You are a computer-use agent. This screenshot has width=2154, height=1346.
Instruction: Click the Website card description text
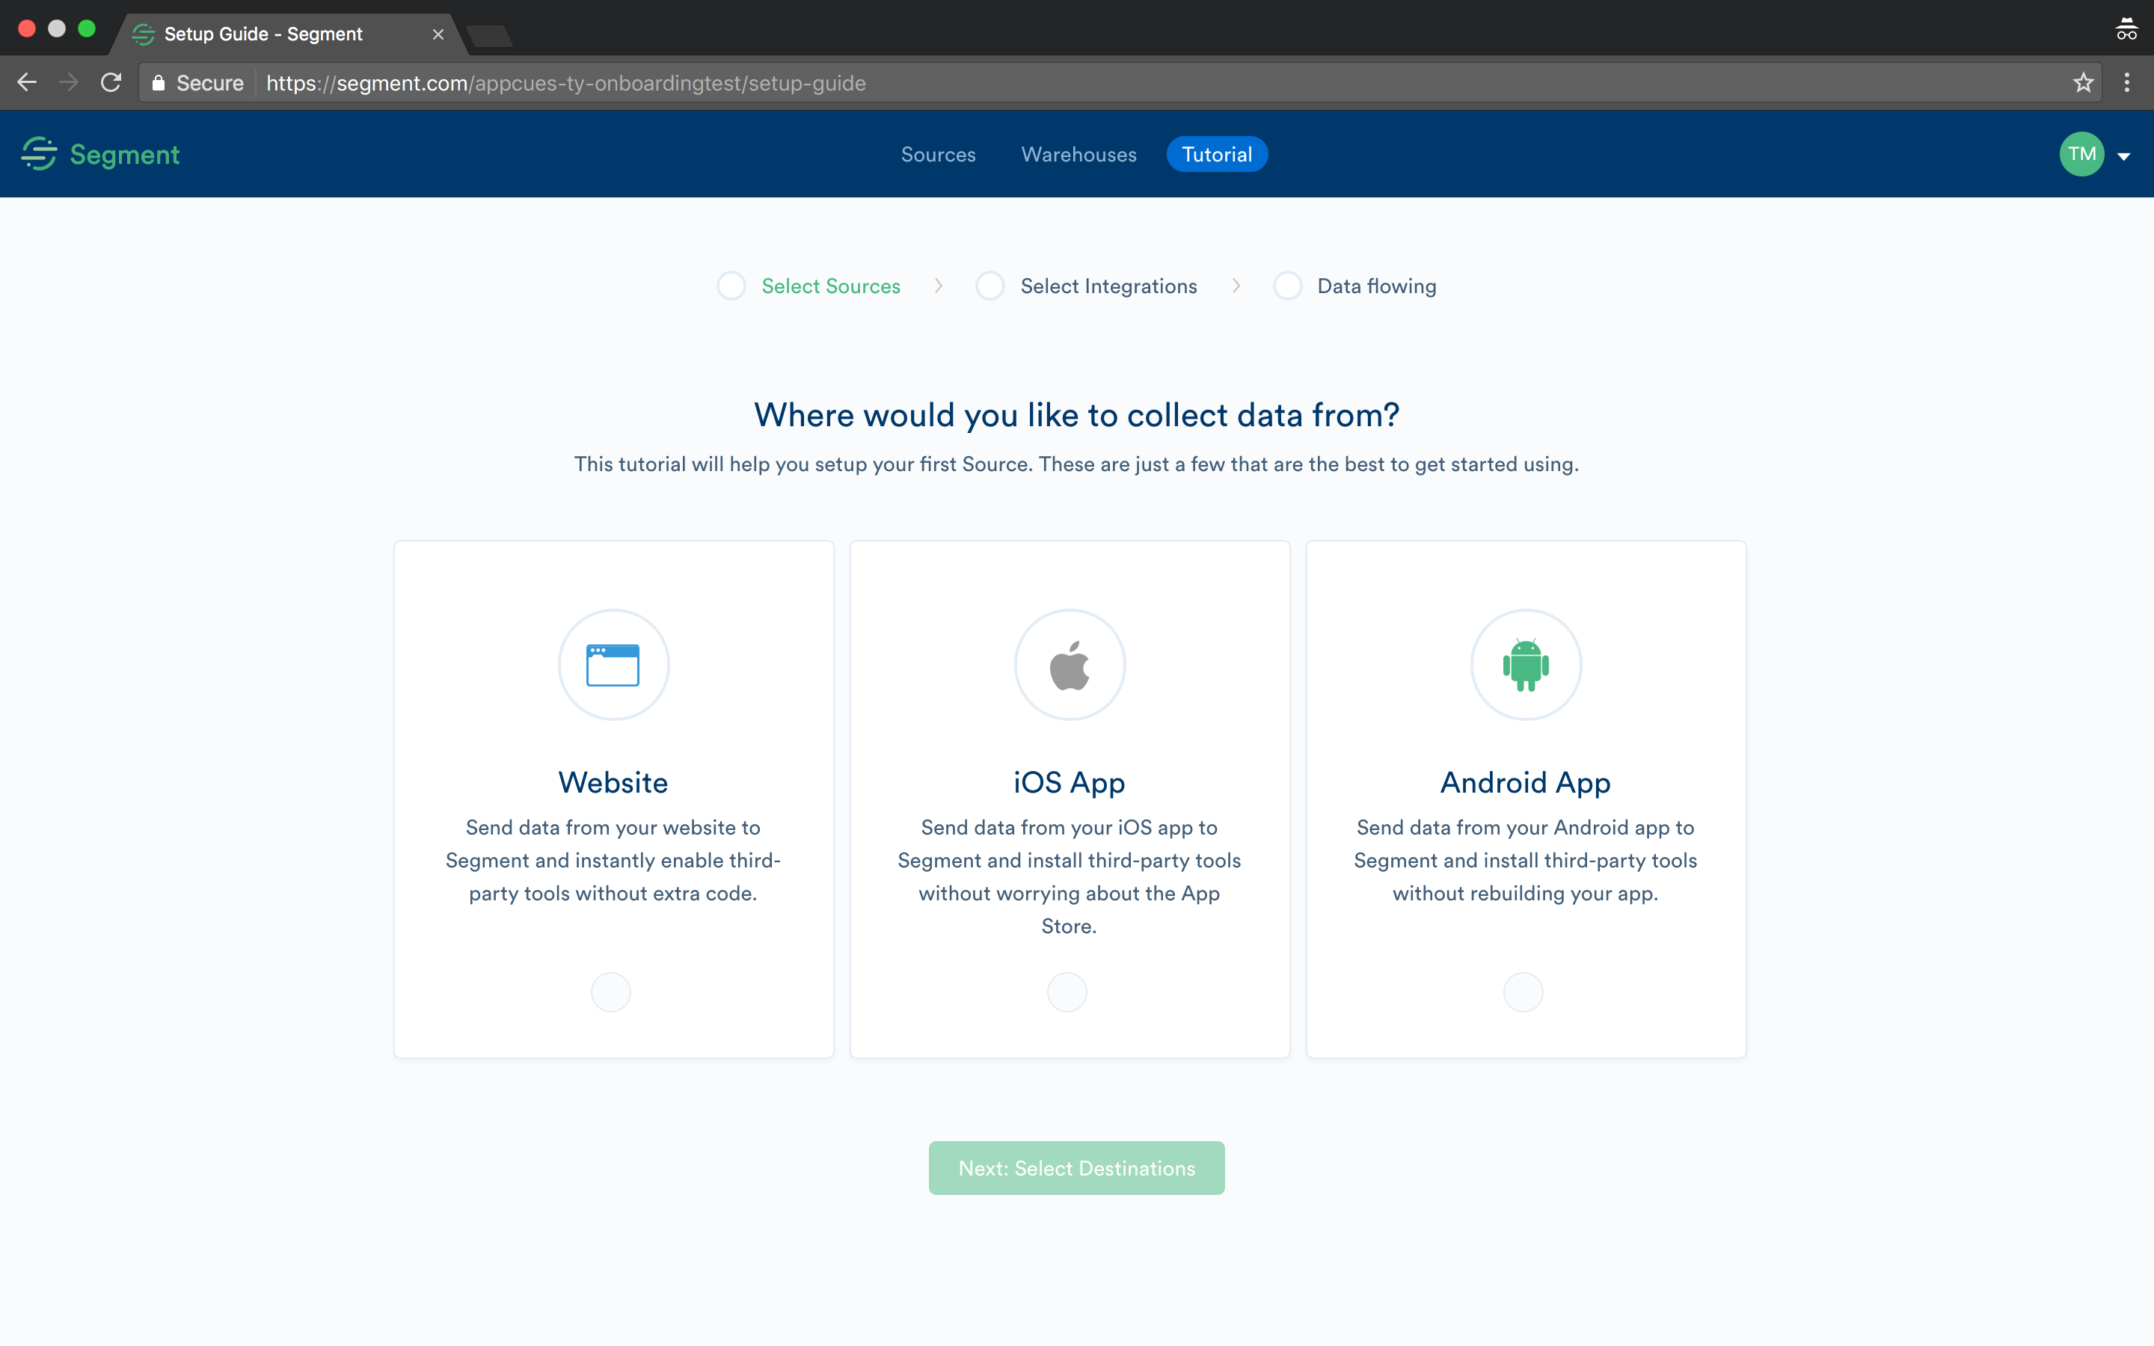pos(613,860)
